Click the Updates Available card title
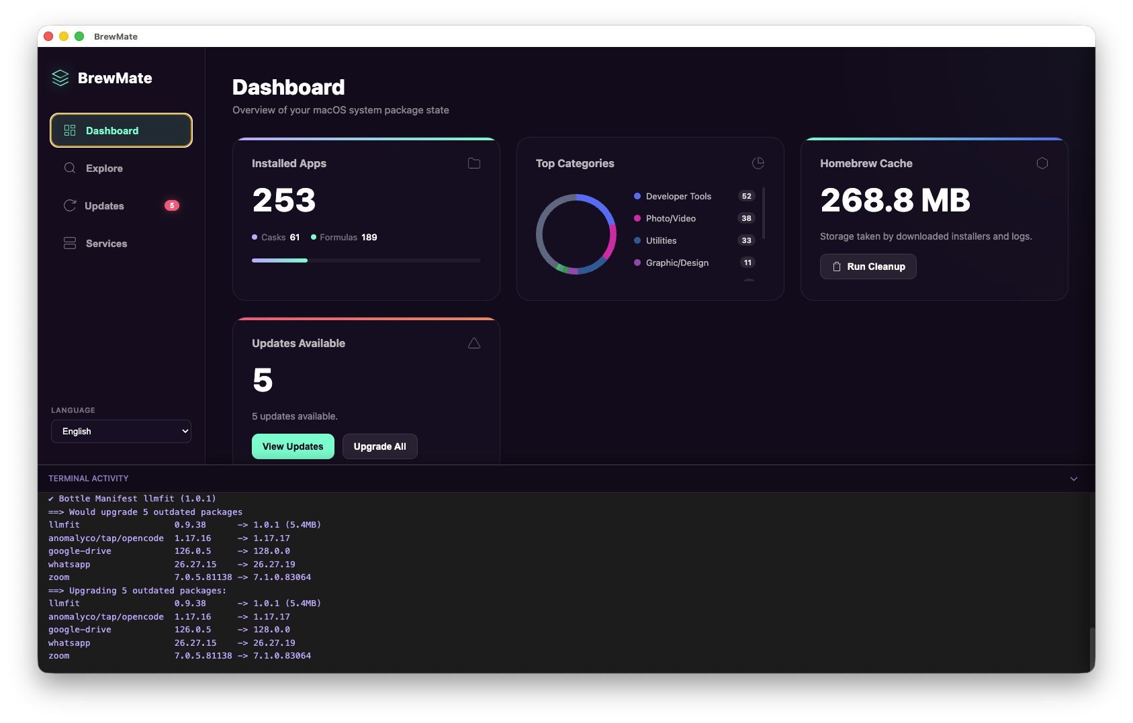The height and width of the screenshot is (723, 1133). point(299,343)
